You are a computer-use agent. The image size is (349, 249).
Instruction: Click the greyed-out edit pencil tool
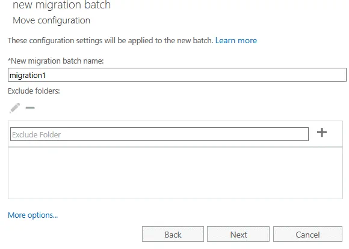tap(14, 108)
